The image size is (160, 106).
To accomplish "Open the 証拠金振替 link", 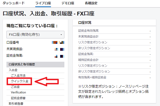I will click(x=18, y=98).
